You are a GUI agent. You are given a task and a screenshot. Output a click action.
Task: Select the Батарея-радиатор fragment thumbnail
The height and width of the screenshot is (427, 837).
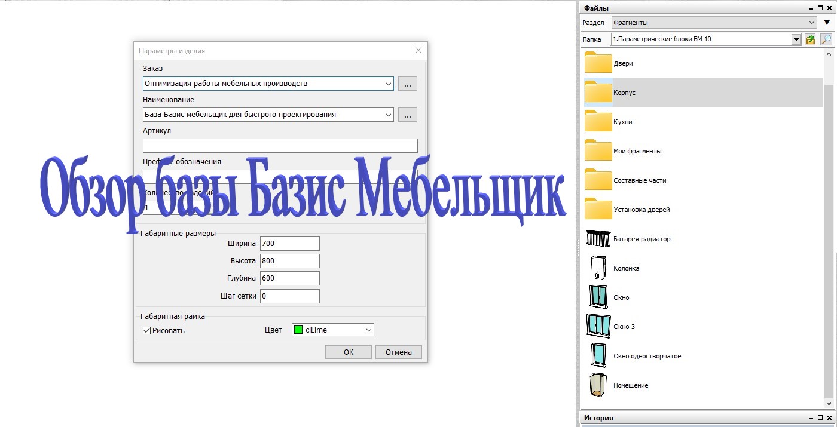coord(598,239)
